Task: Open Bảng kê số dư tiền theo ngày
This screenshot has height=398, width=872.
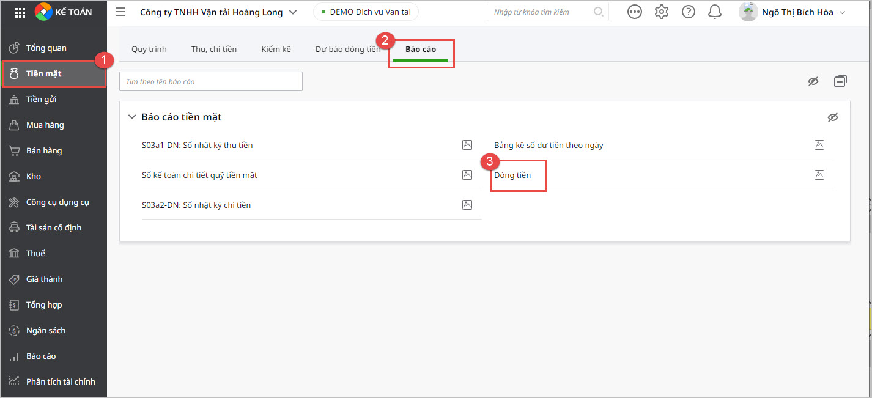Action: pyautogui.click(x=549, y=145)
